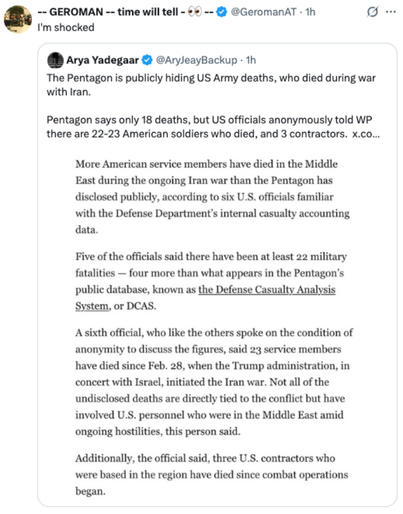
Task: Click the Arya Yadegaar display name
Action: pyautogui.click(x=102, y=60)
